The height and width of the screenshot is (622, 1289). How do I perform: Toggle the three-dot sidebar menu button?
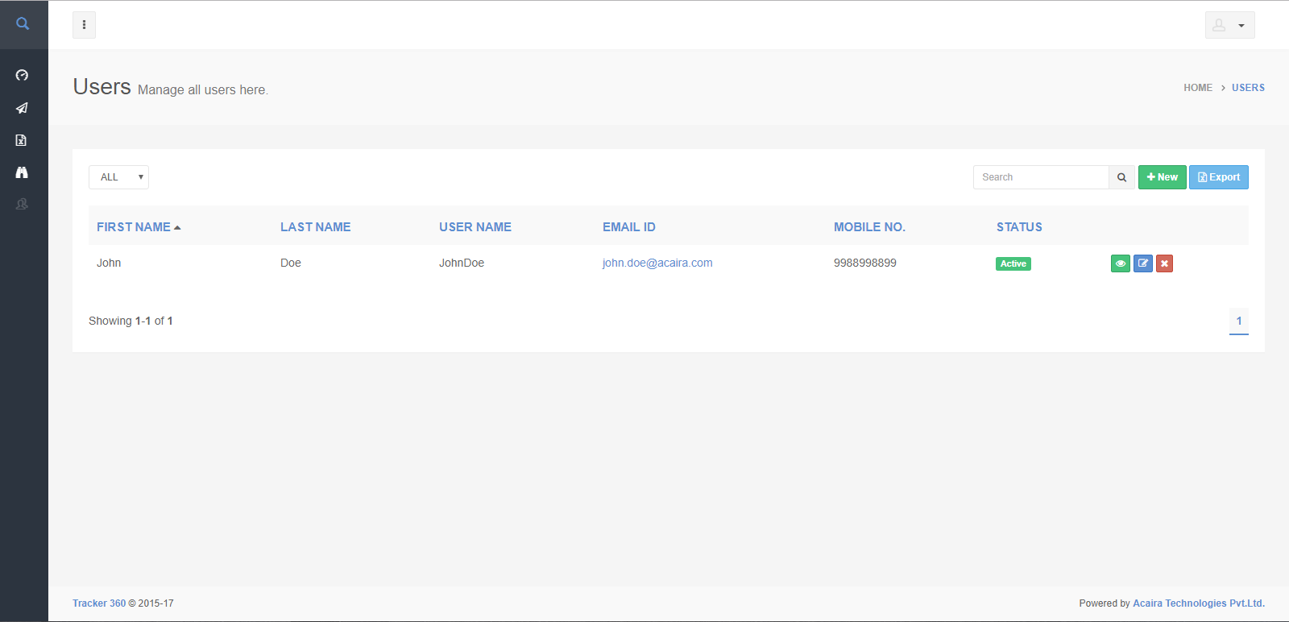pyautogui.click(x=84, y=25)
